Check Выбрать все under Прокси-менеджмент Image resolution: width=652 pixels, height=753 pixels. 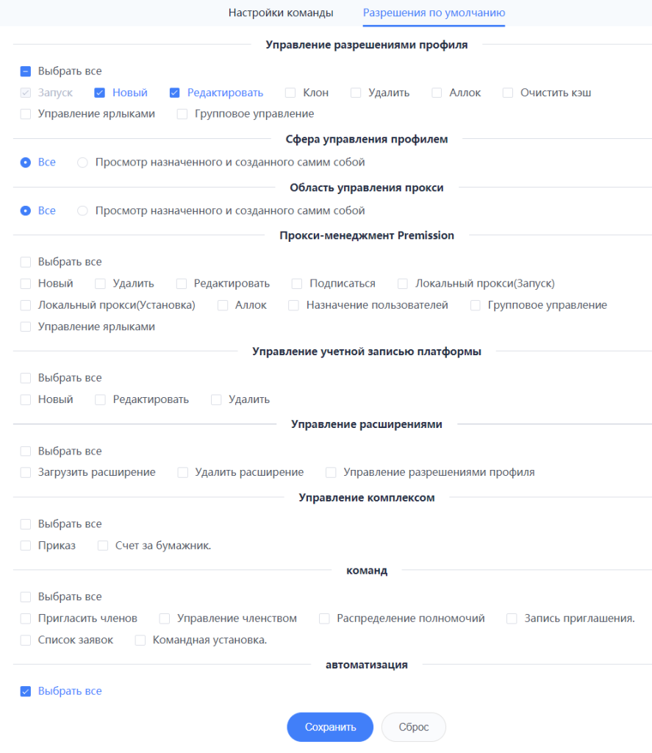[26, 262]
